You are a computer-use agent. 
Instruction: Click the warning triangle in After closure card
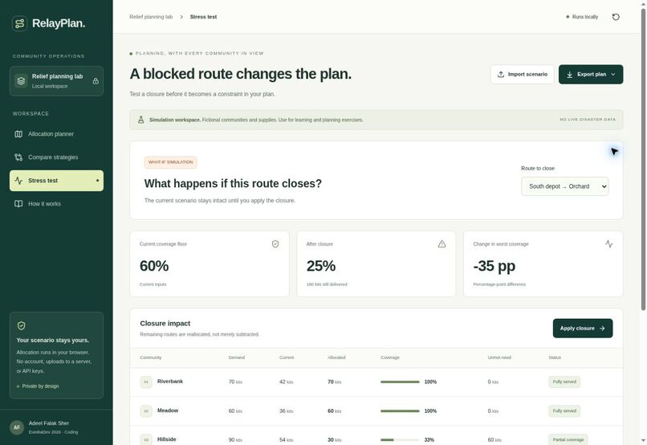coord(442,244)
